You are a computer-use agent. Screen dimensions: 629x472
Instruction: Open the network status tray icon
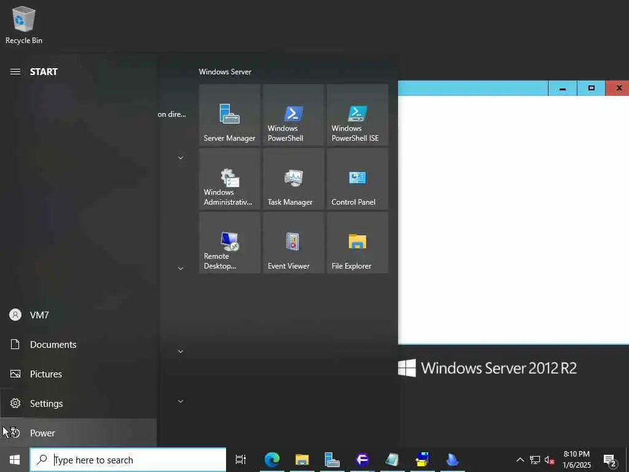click(x=535, y=460)
